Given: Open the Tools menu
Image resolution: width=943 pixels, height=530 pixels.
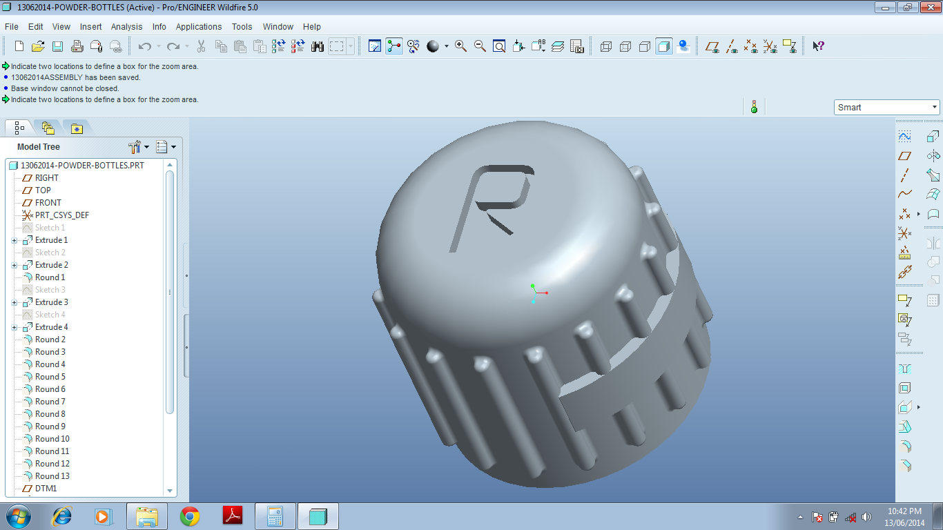Looking at the screenshot, I should [x=242, y=27].
